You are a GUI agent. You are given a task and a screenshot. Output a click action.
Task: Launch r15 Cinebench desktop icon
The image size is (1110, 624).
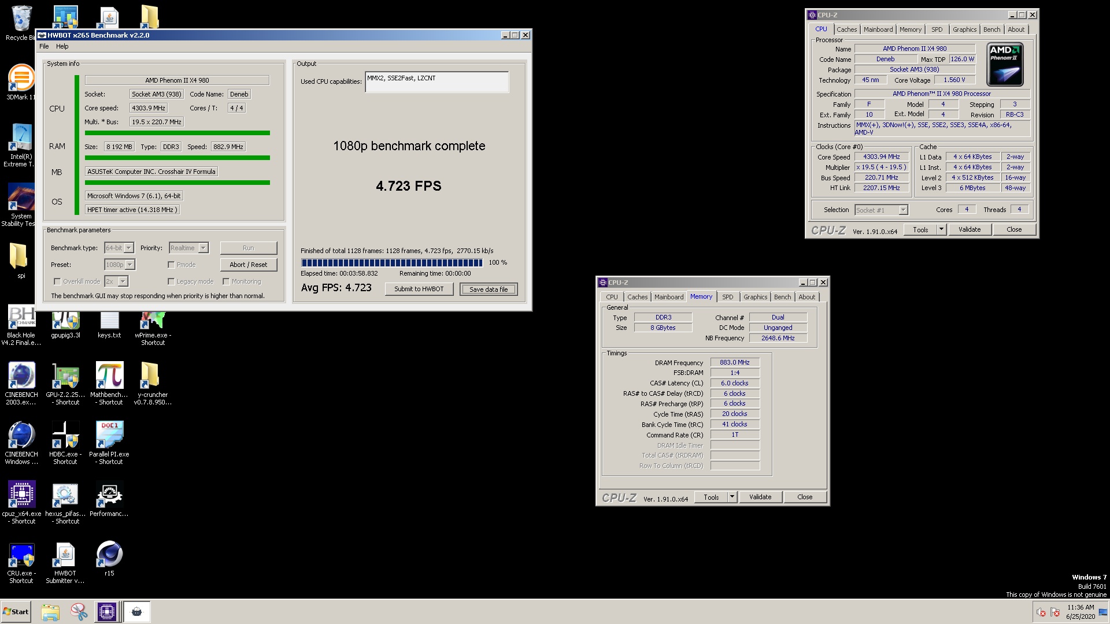click(x=109, y=559)
